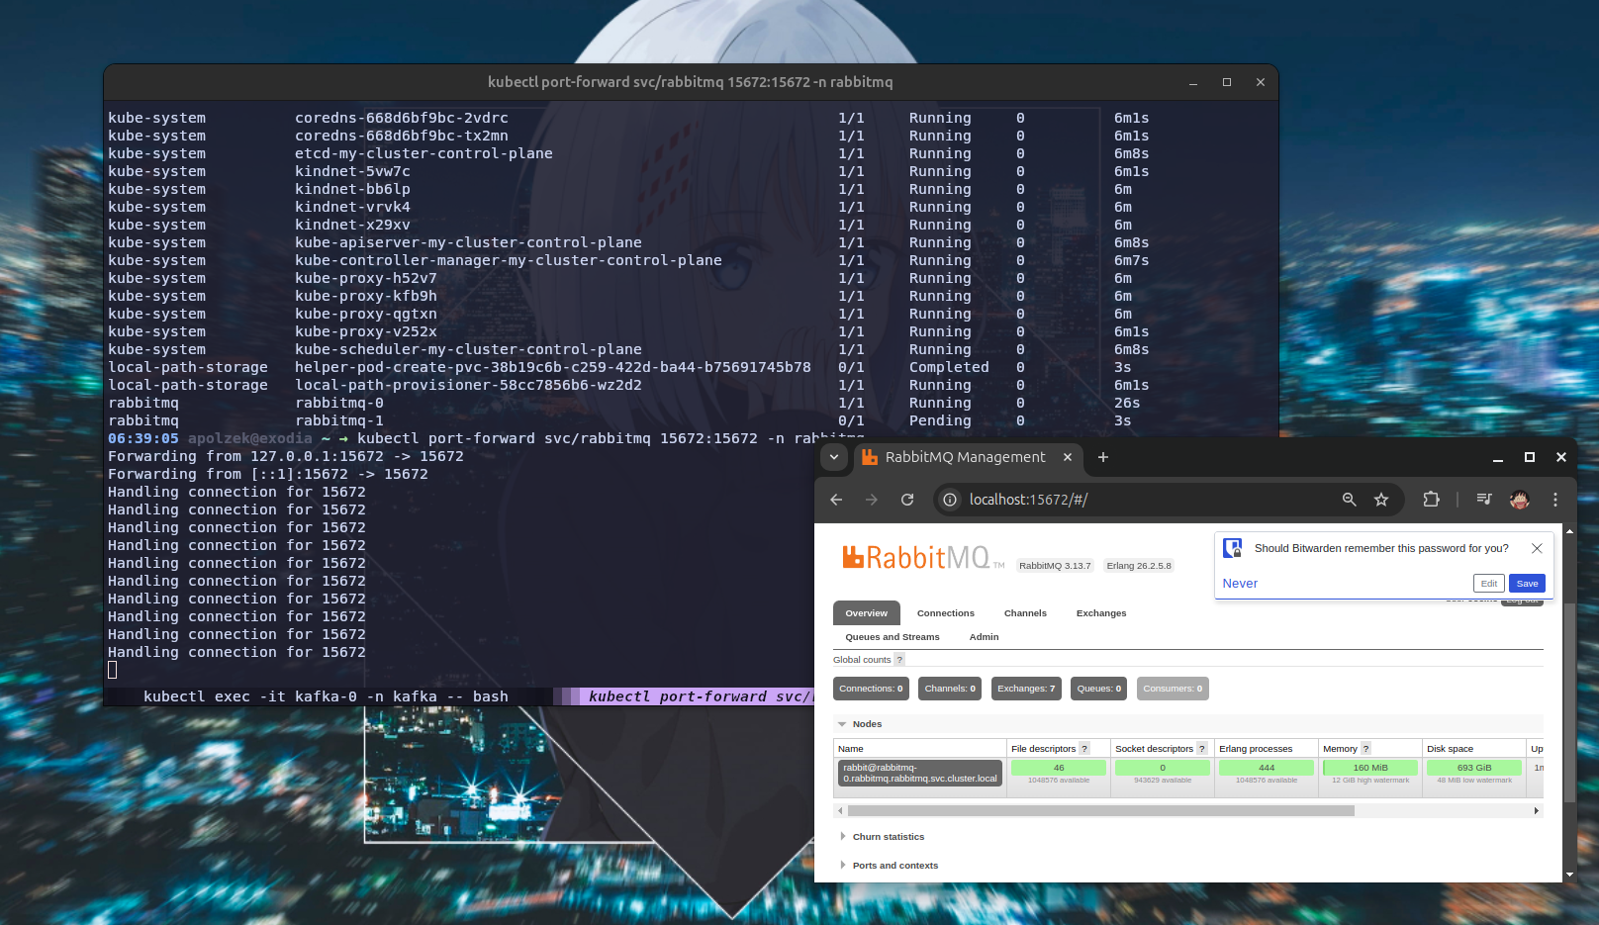Select the kubectl port-forward terminal tab
Screen dimensions: 1599x925
pos(697,696)
